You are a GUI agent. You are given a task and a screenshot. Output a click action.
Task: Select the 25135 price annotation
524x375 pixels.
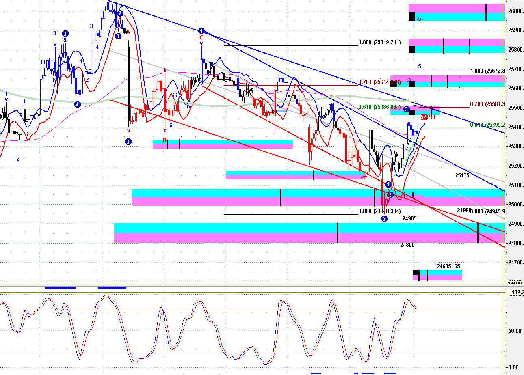pyautogui.click(x=462, y=176)
